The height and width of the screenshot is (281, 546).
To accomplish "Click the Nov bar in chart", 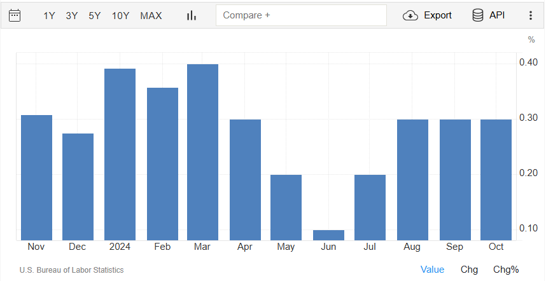I will [36, 178].
